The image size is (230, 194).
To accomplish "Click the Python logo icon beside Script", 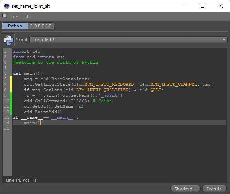I will pos(8,40).
